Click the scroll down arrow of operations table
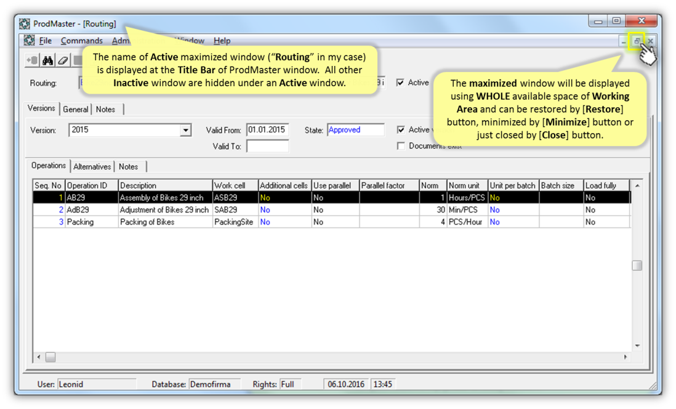 [x=637, y=346]
